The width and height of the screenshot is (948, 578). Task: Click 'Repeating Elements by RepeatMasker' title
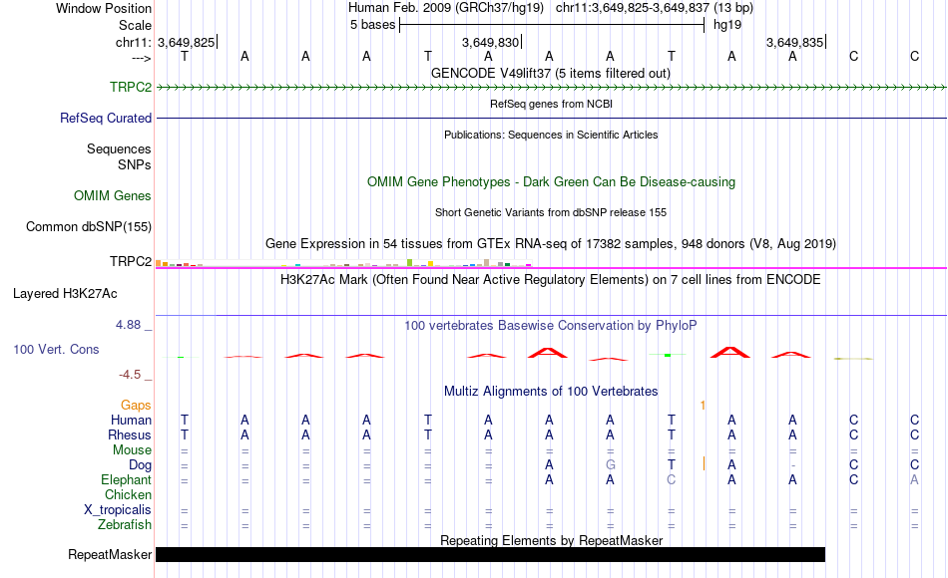pos(551,540)
